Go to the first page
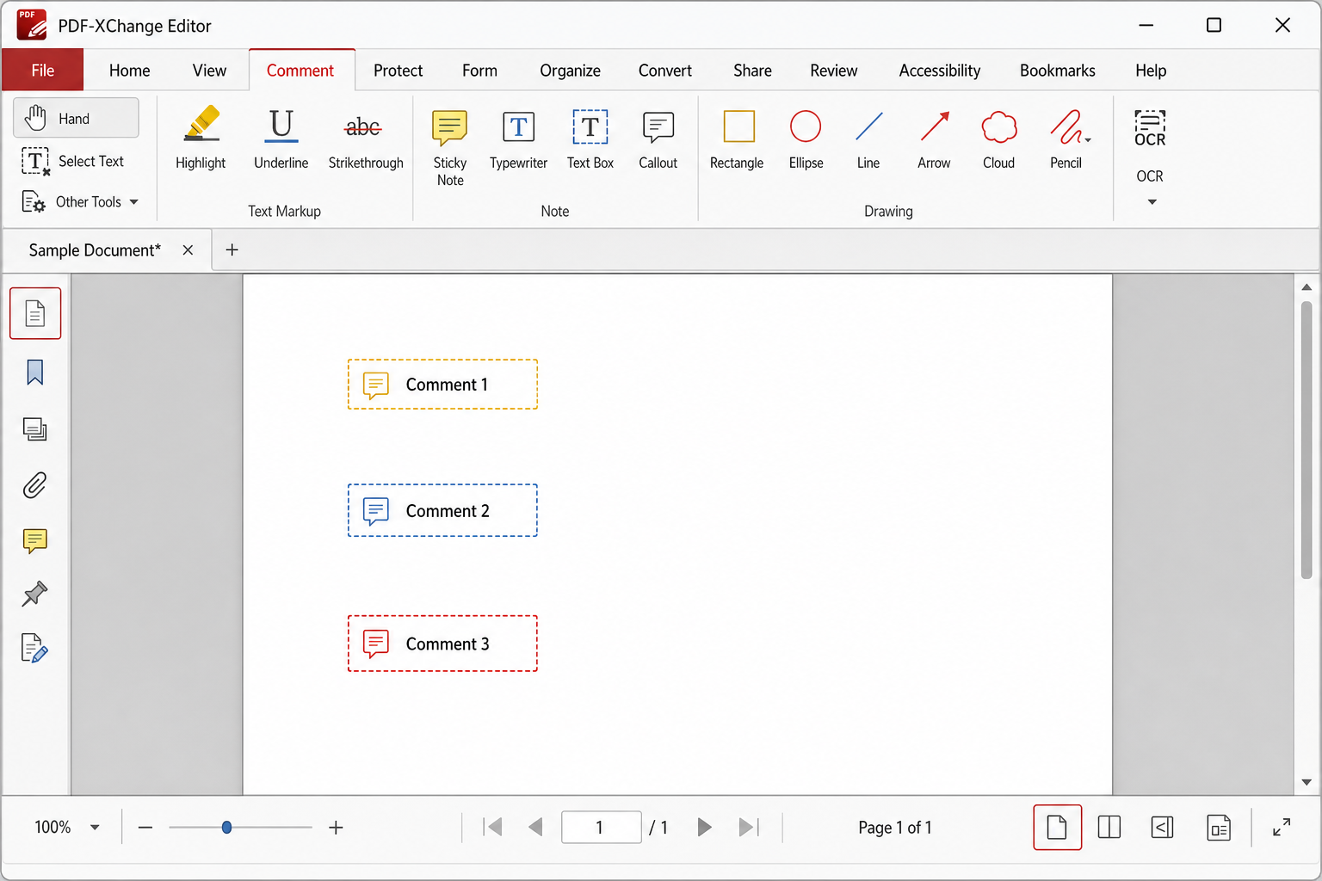This screenshot has width=1322, height=881. coord(493,828)
